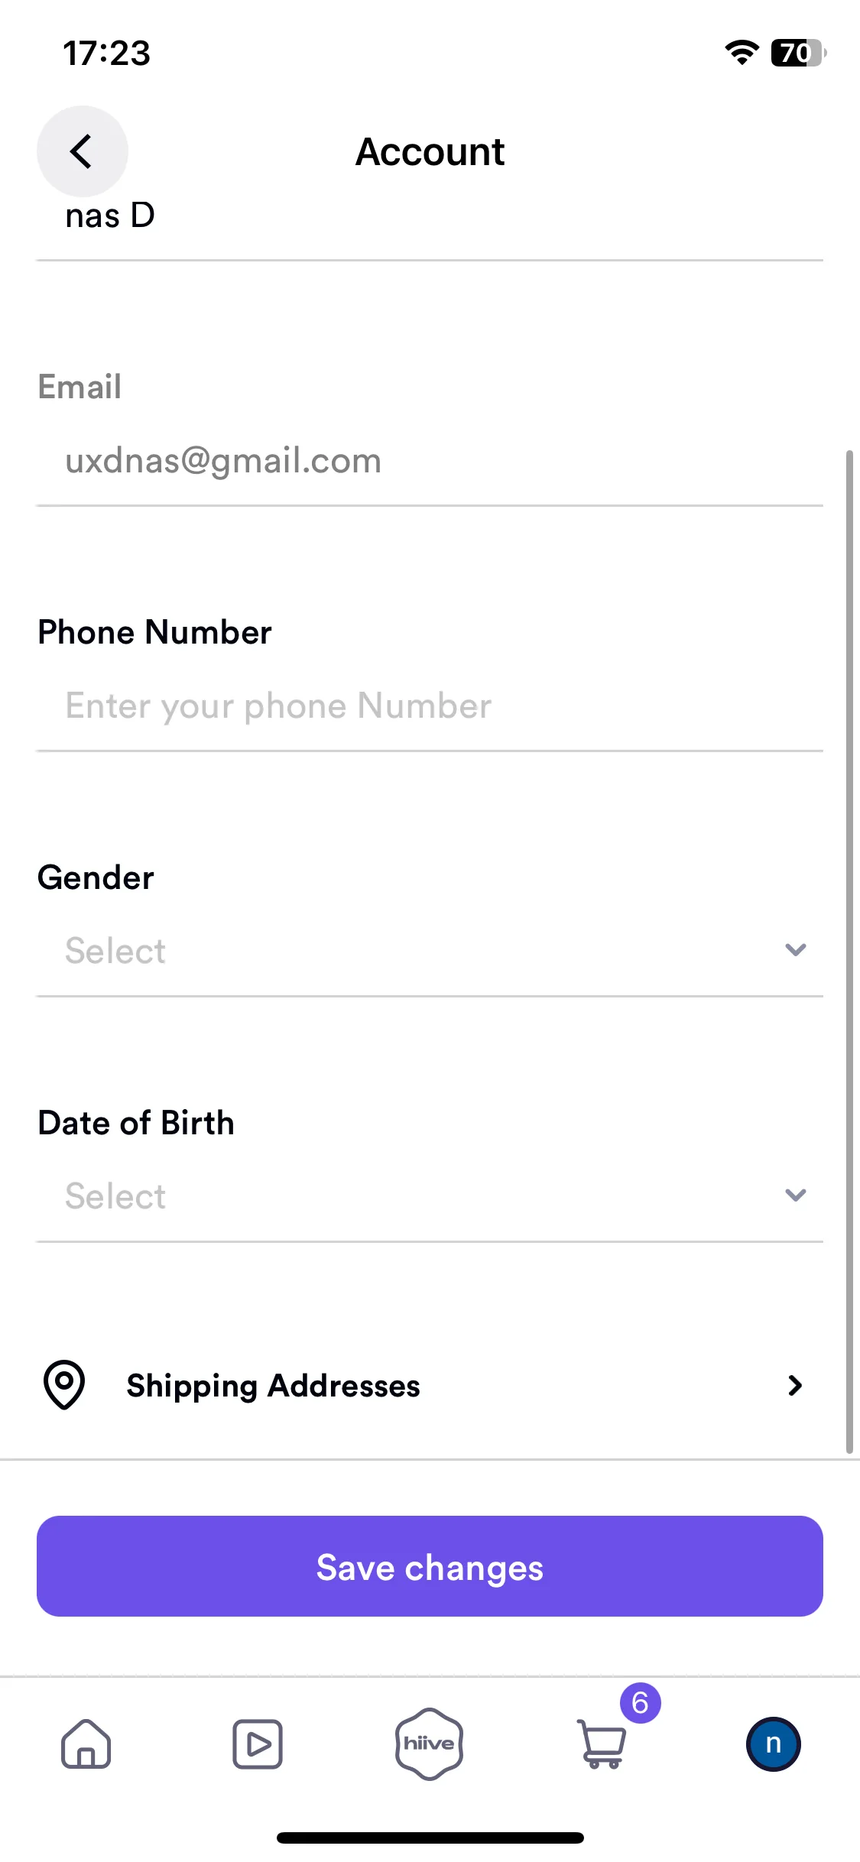Tap the back arrow button
The width and height of the screenshot is (860, 1862).
coord(82,151)
